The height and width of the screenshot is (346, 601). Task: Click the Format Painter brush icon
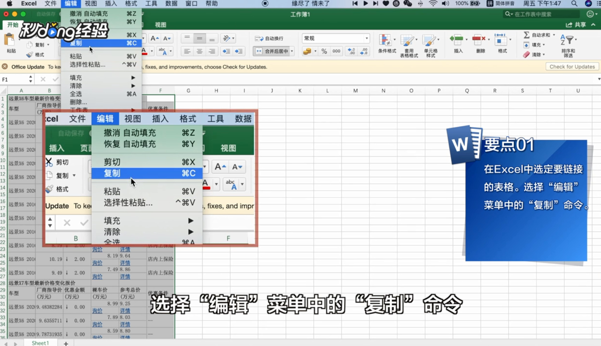30,55
